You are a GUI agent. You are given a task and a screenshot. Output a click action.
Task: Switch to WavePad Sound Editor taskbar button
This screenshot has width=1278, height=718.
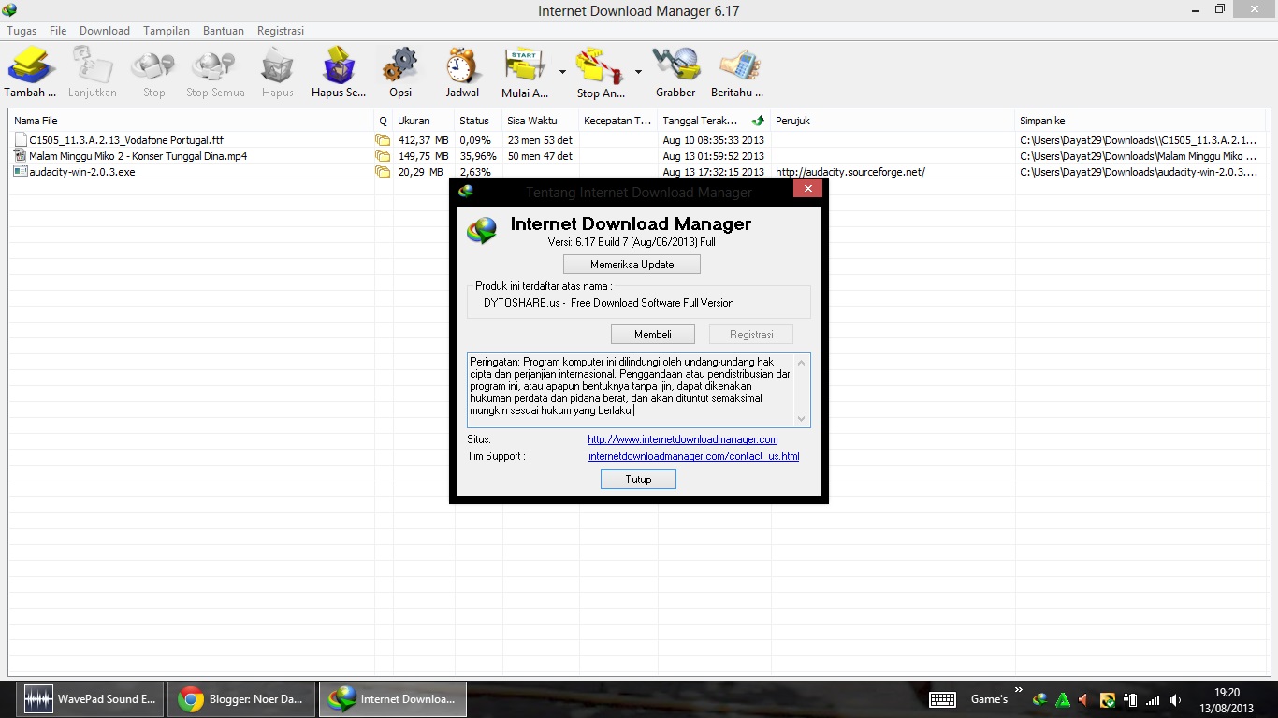pos(90,699)
